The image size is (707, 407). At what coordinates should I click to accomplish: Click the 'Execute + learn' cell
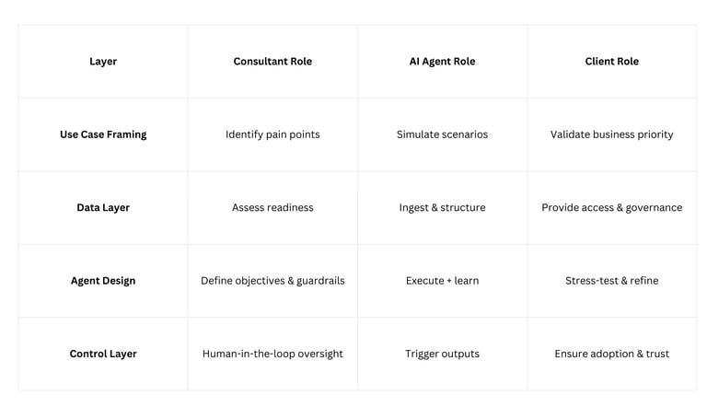point(442,281)
